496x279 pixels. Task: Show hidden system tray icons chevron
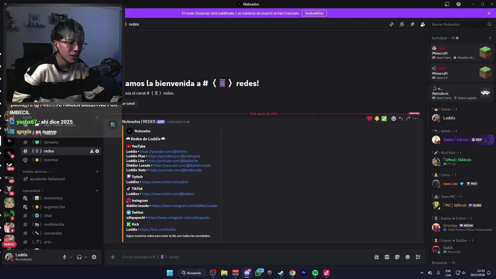click(421, 273)
